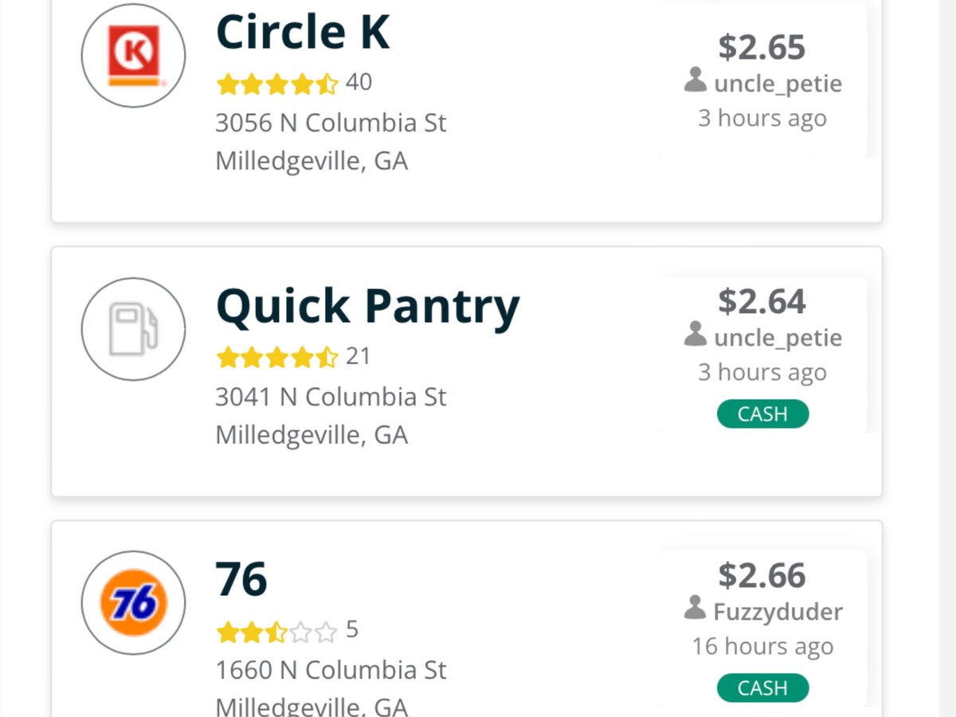The image size is (956, 717).
Task: Click user icon beside uncle_petie on Quick Pantry
Action: click(x=695, y=335)
